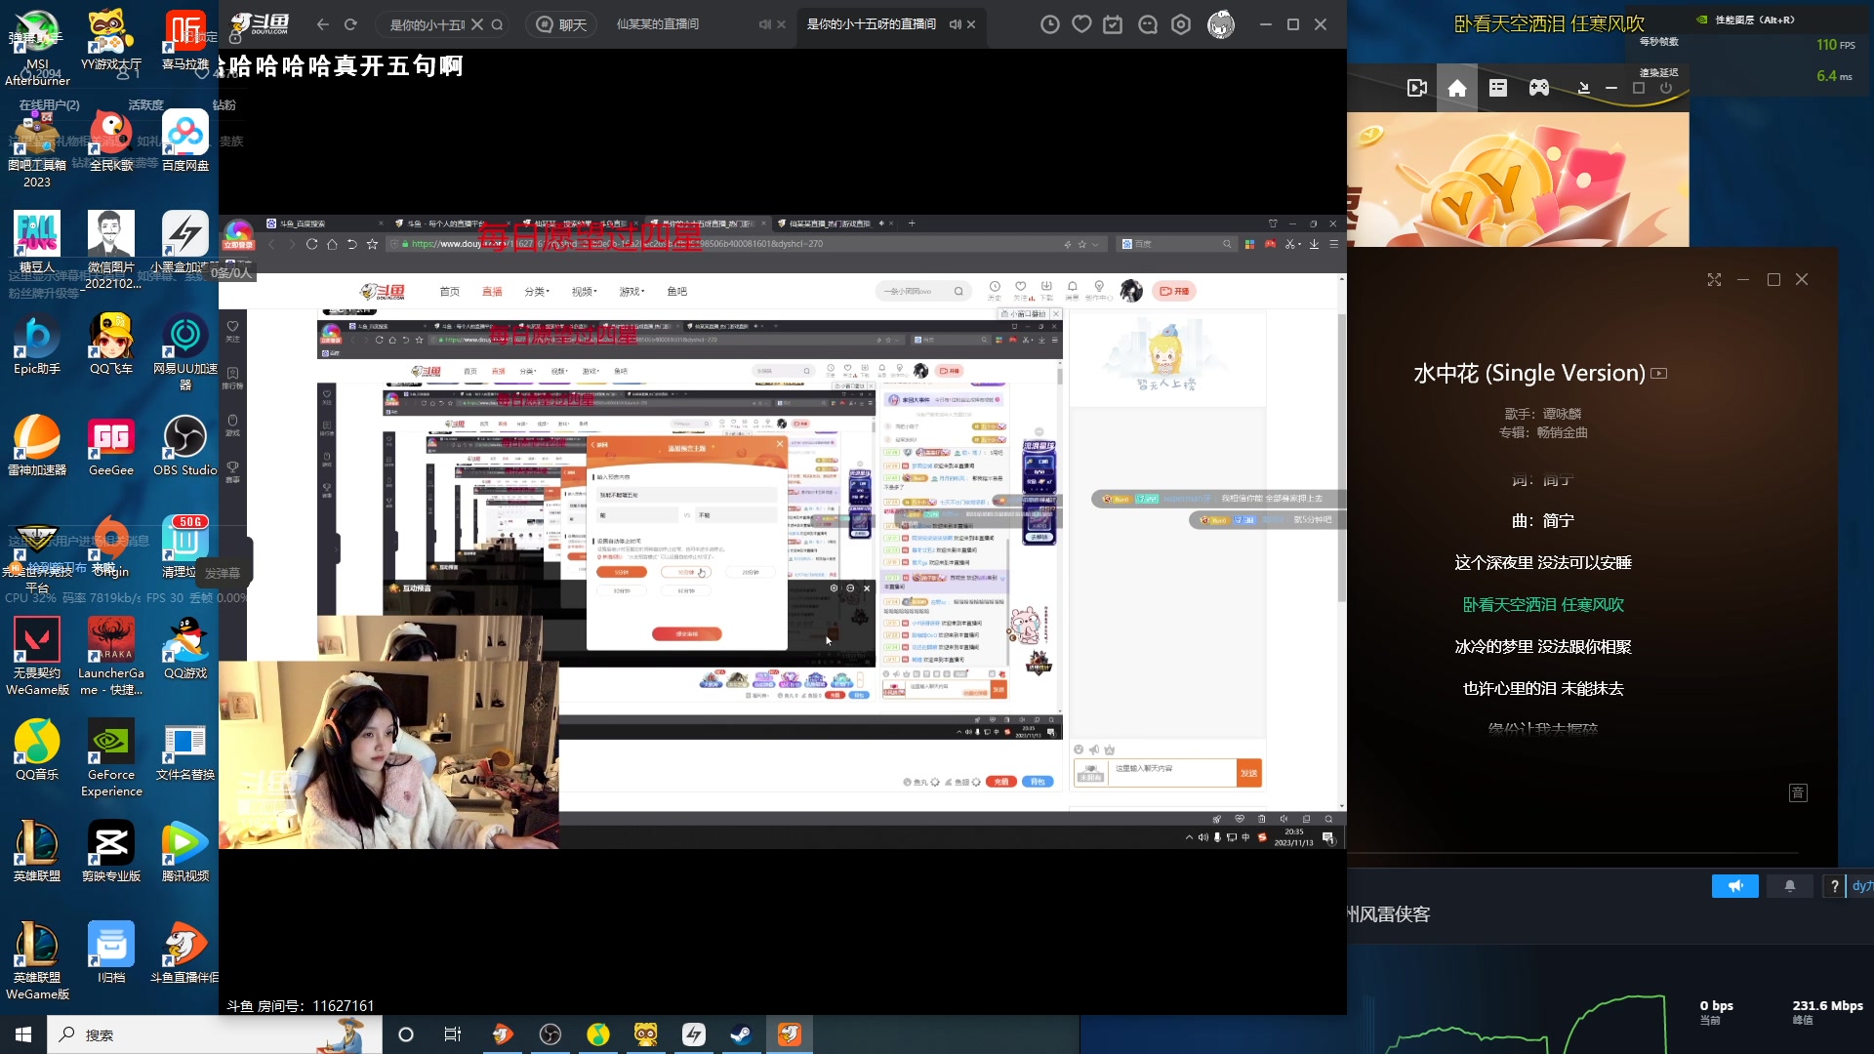Click the red 开播 button

point(1173,292)
